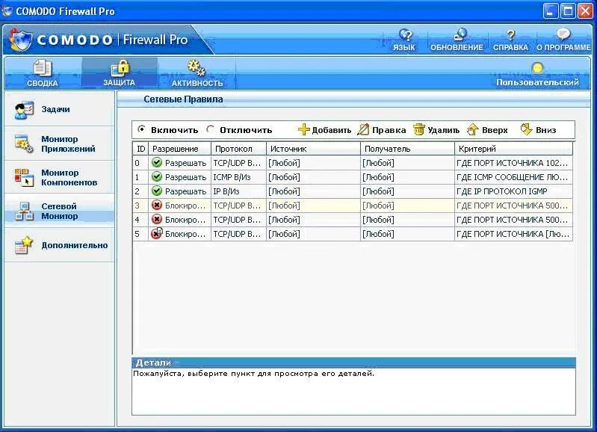Click the green allow icon in rule 0
This screenshot has width=597, height=432.
coord(156,163)
